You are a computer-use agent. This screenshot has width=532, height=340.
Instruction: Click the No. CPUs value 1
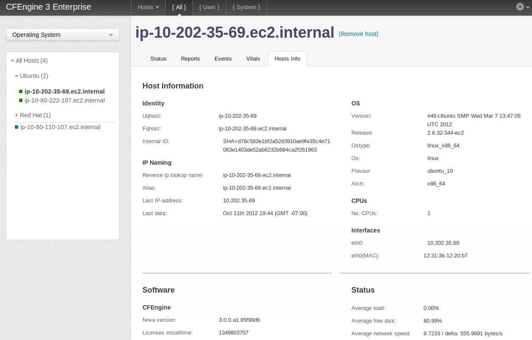[x=429, y=213]
